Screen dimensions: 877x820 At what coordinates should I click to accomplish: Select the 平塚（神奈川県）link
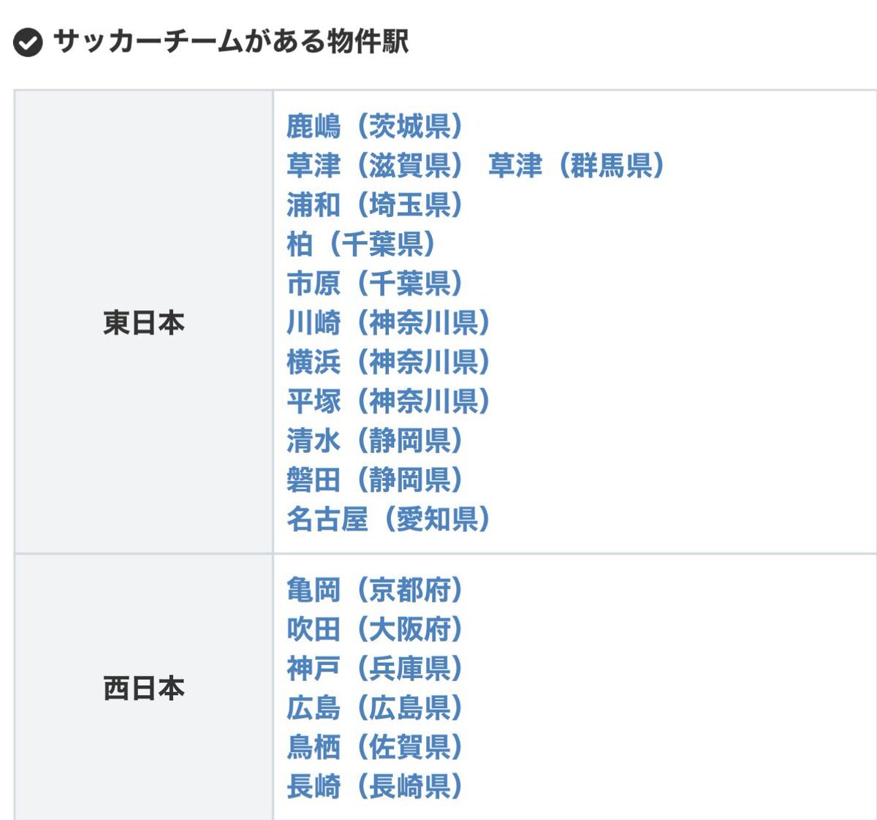[388, 401]
